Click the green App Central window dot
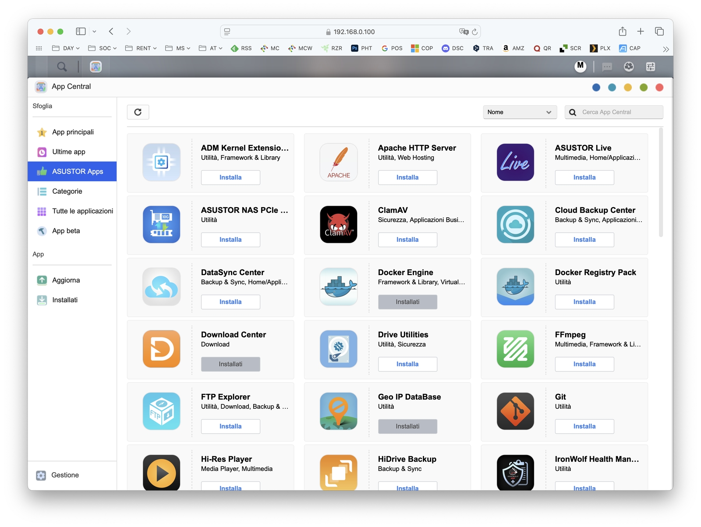This screenshot has height=527, width=701. pyautogui.click(x=644, y=88)
